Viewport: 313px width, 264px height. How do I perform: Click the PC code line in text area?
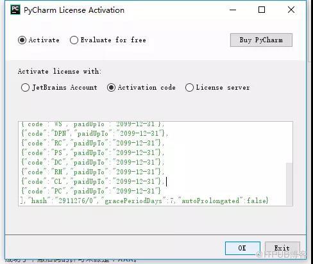point(91,191)
